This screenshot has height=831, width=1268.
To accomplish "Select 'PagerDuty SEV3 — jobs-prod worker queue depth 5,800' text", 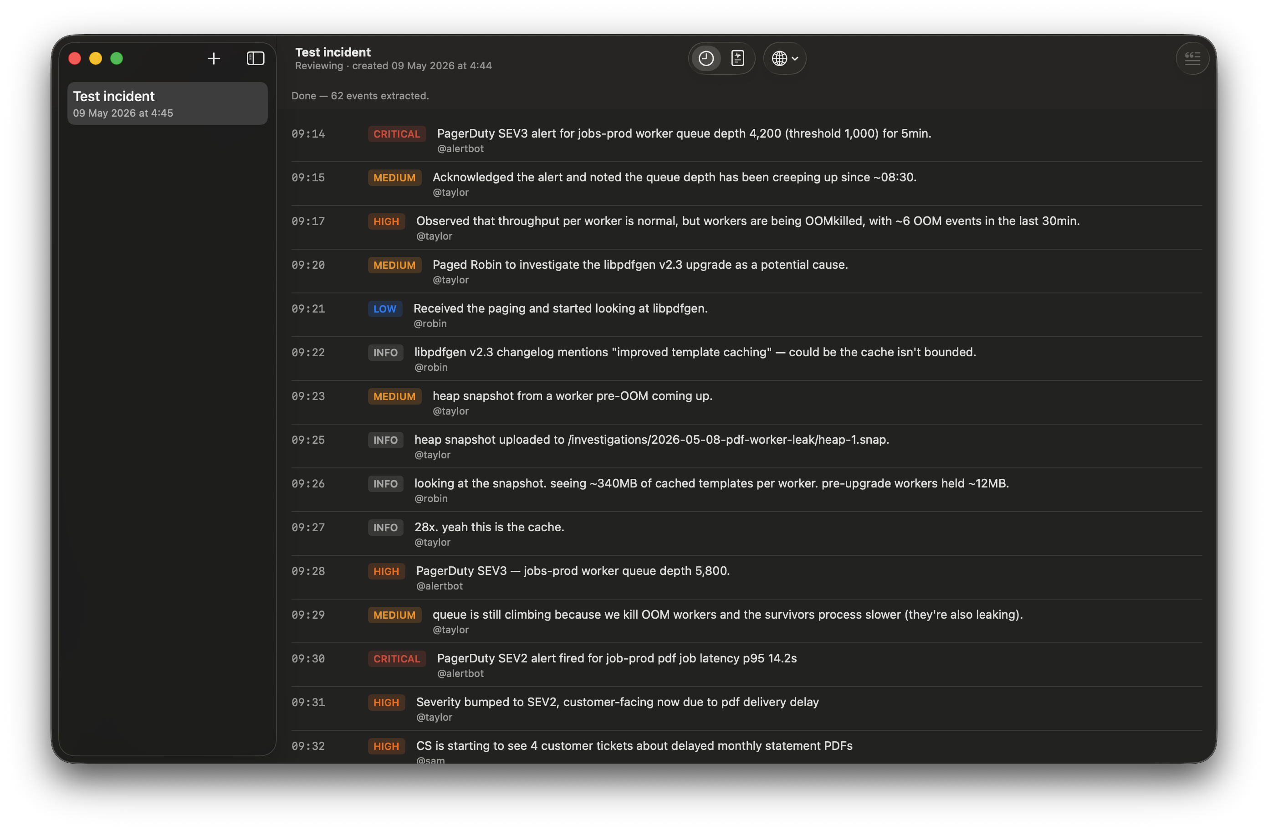I will click(573, 570).
